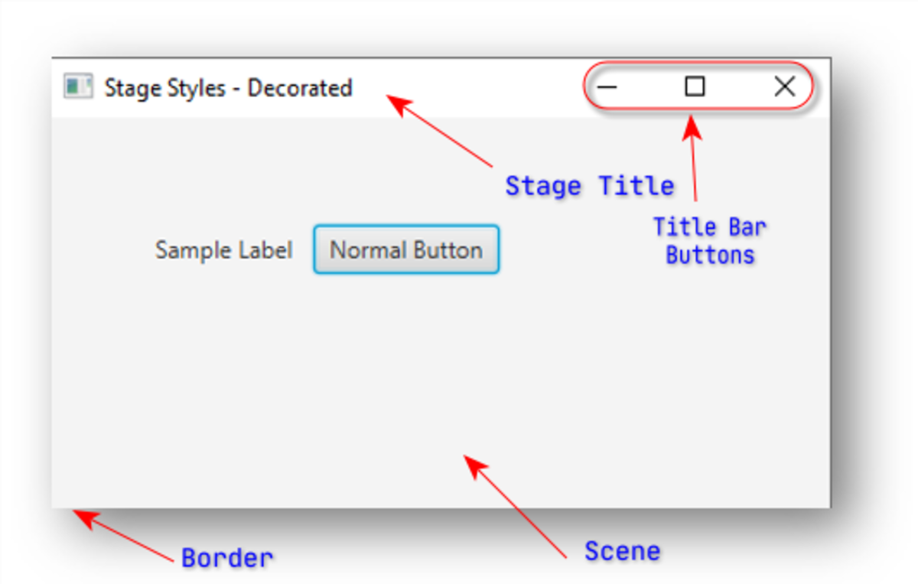Click the blue Border annotation label
The image size is (918, 584).
[x=227, y=558]
